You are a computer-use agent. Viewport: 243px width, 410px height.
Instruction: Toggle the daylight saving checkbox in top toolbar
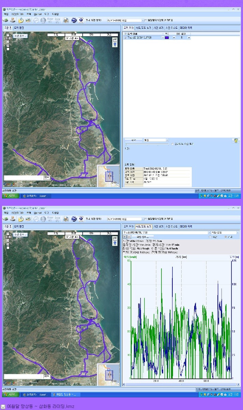coord(146,20)
